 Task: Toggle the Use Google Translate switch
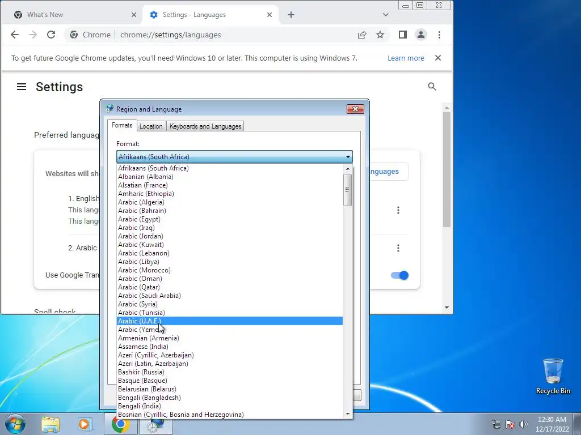pos(399,275)
